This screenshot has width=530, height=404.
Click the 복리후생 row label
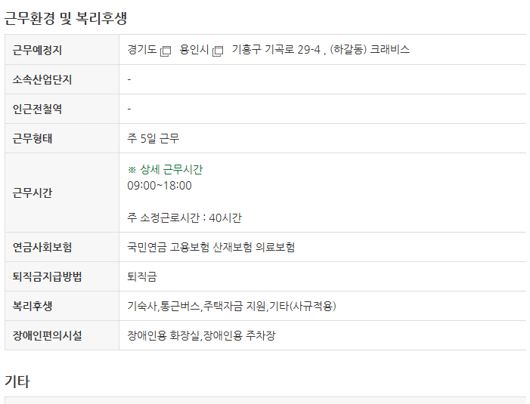point(33,306)
